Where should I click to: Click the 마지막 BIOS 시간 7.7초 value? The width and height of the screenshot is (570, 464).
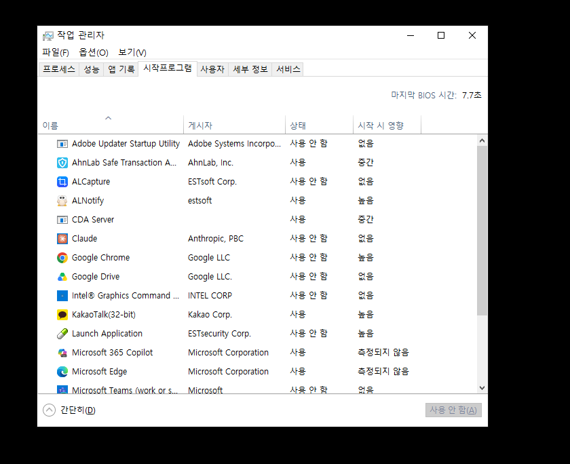pyautogui.click(x=472, y=95)
